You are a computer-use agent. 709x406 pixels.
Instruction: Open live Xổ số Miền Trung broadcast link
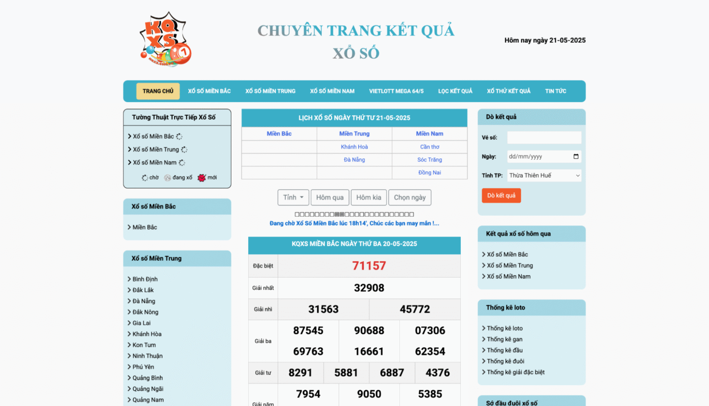tap(156, 150)
